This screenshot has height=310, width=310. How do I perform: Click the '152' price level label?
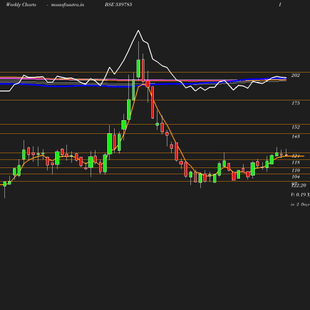coord(296,127)
